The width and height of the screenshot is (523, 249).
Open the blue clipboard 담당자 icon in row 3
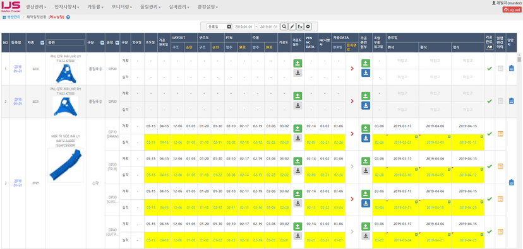coord(511,182)
